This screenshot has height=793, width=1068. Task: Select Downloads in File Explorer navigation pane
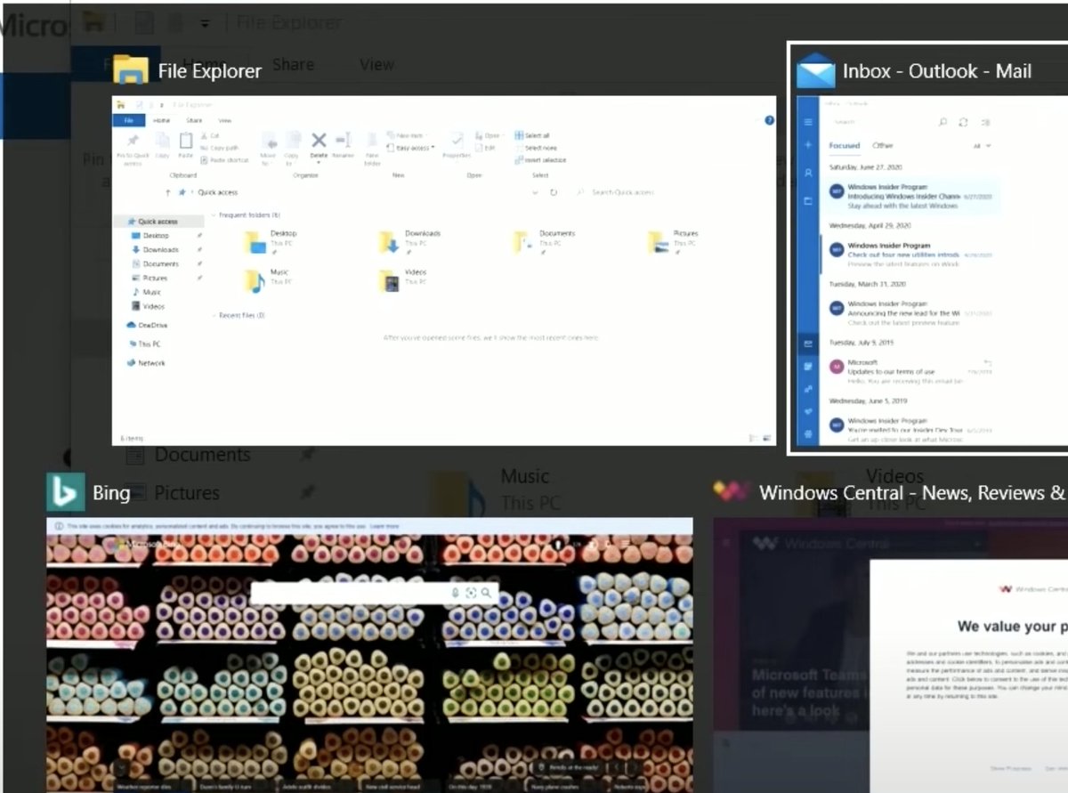[155, 249]
